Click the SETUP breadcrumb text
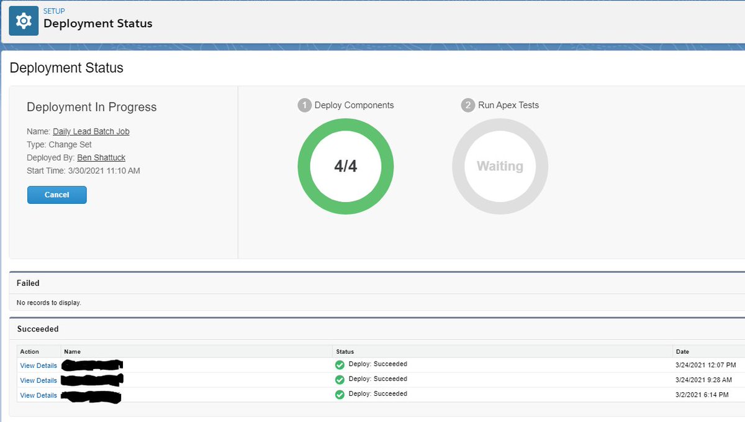This screenshot has height=422, width=745. [x=54, y=11]
